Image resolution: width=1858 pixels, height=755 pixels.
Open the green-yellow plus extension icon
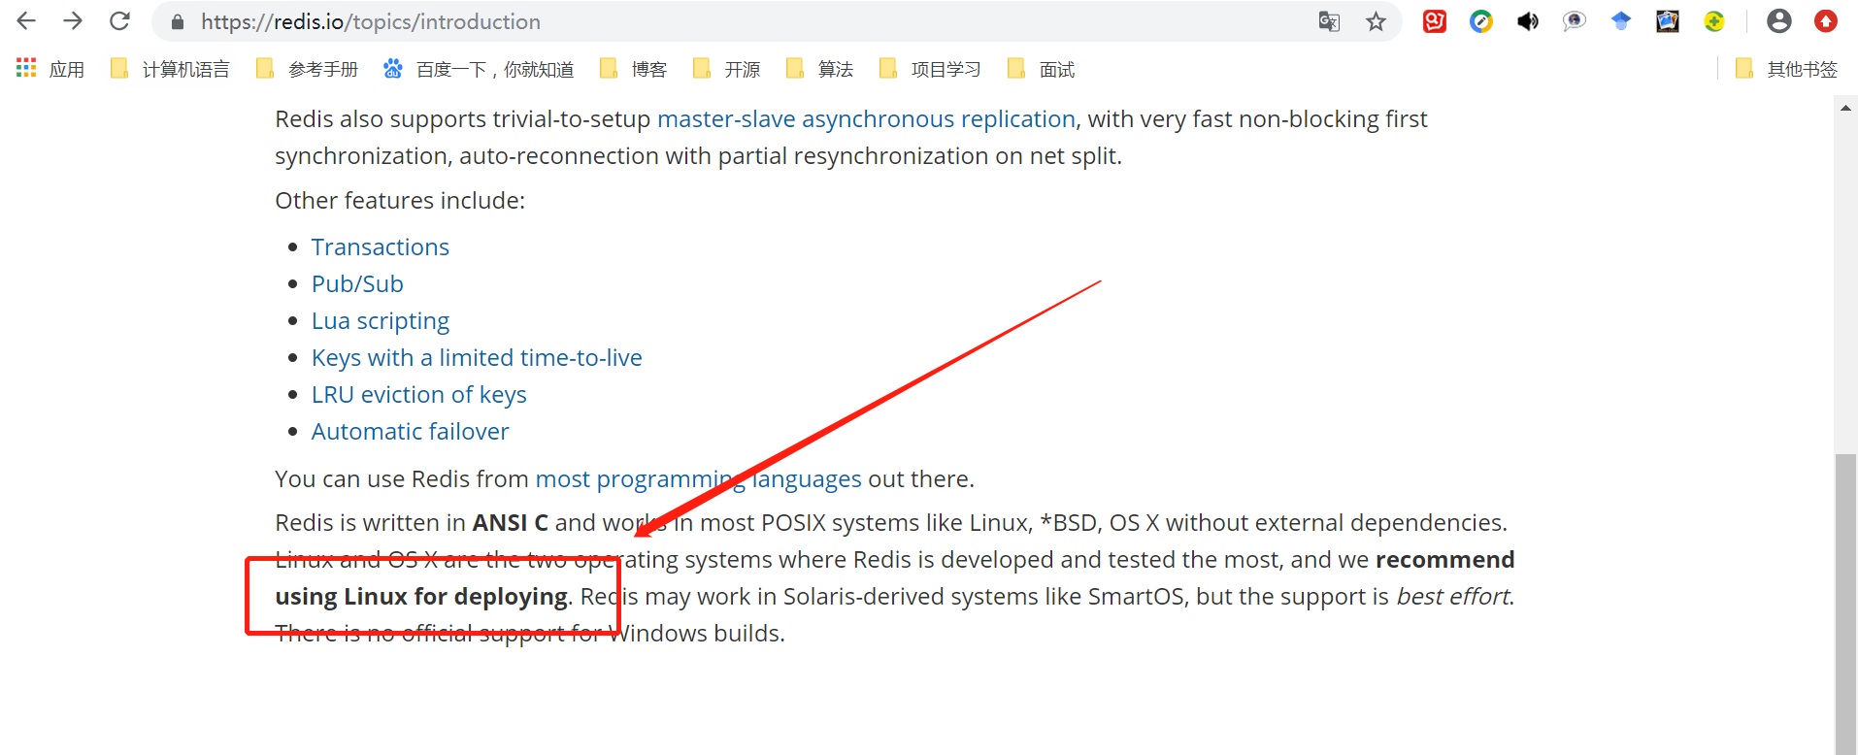pyautogui.click(x=1714, y=21)
